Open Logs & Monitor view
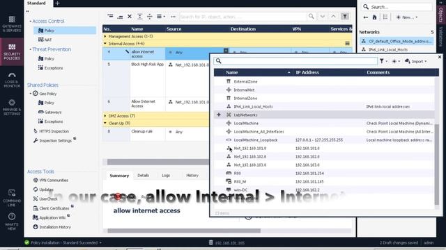This screenshot has height=250, width=446. [12, 80]
